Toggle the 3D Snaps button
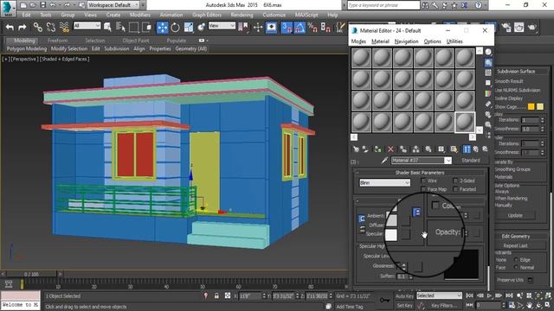 coord(287,27)
